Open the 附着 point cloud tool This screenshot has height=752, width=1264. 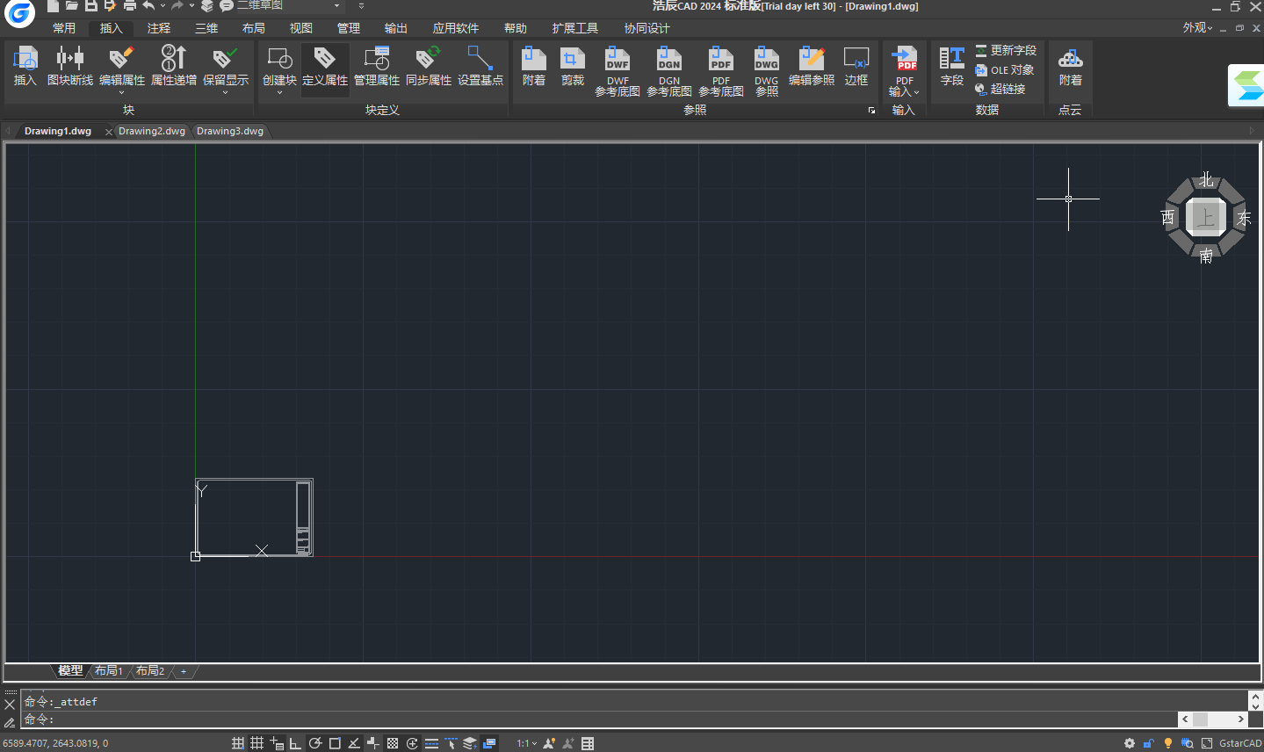click(x=1070, y=69)
